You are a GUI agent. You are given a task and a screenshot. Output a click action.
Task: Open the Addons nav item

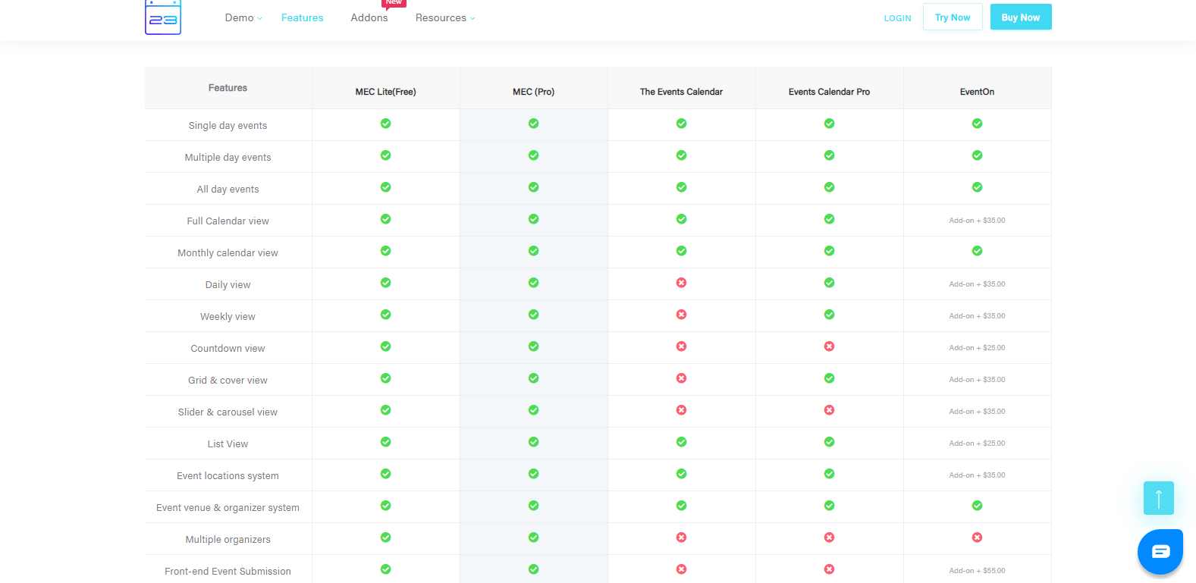pyautogui.click(x=369, y=17)
